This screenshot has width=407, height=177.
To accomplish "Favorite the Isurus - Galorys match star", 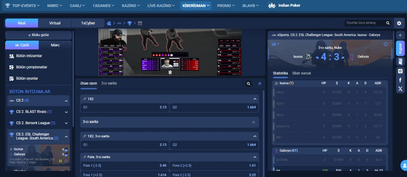I will click(386, 44).
